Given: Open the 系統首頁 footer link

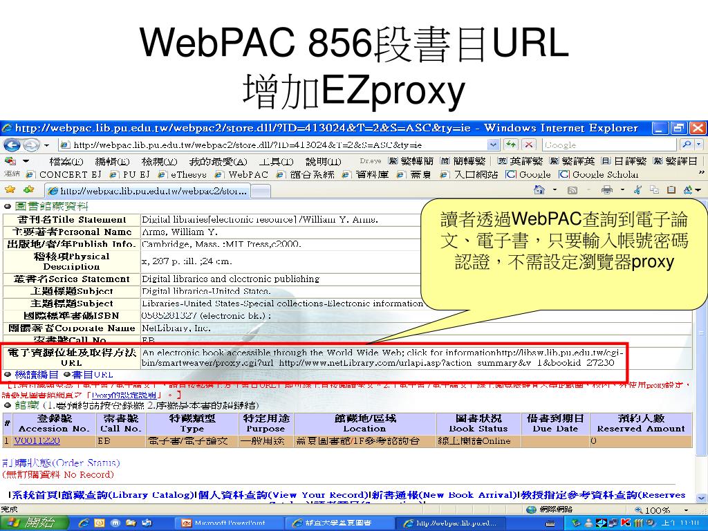Looking at the screenshot, I should tap(35, 495).
